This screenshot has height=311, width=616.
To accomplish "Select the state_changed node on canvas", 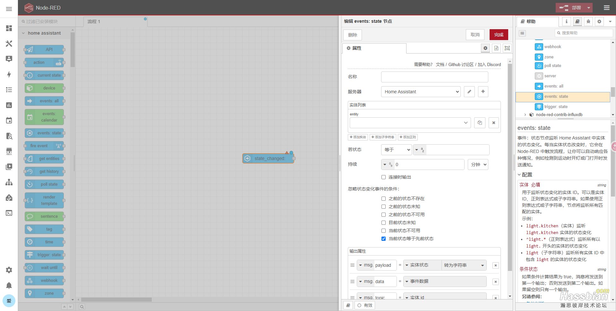I will 268,158.
